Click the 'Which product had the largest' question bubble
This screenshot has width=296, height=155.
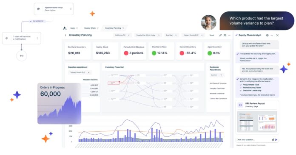pyautogui.click(x=257, y=21)
